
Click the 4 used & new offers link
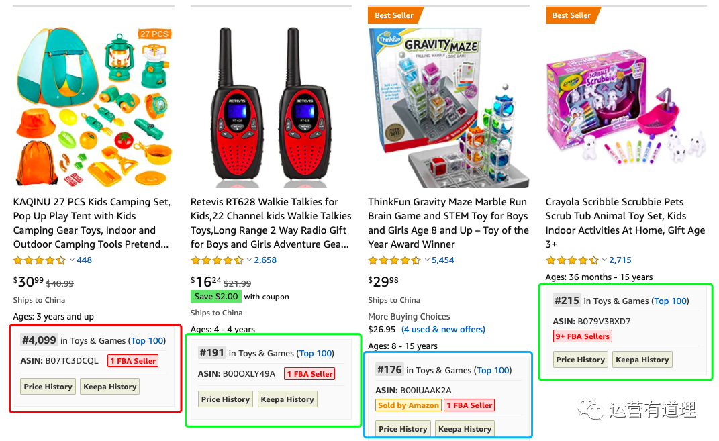pyautogui.click(x=443, y=329)
